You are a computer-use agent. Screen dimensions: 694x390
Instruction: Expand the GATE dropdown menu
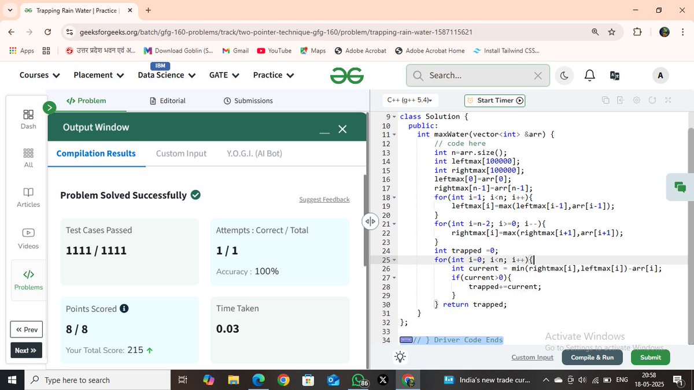pyautogui.click(x=224, y=75)
